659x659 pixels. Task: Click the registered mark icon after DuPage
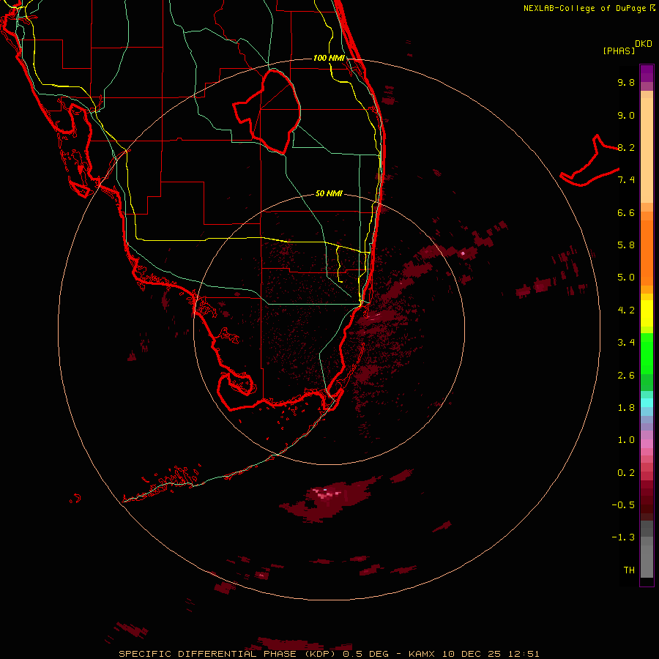[652, 7]
